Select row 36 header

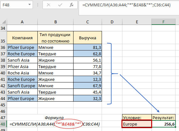3,47
